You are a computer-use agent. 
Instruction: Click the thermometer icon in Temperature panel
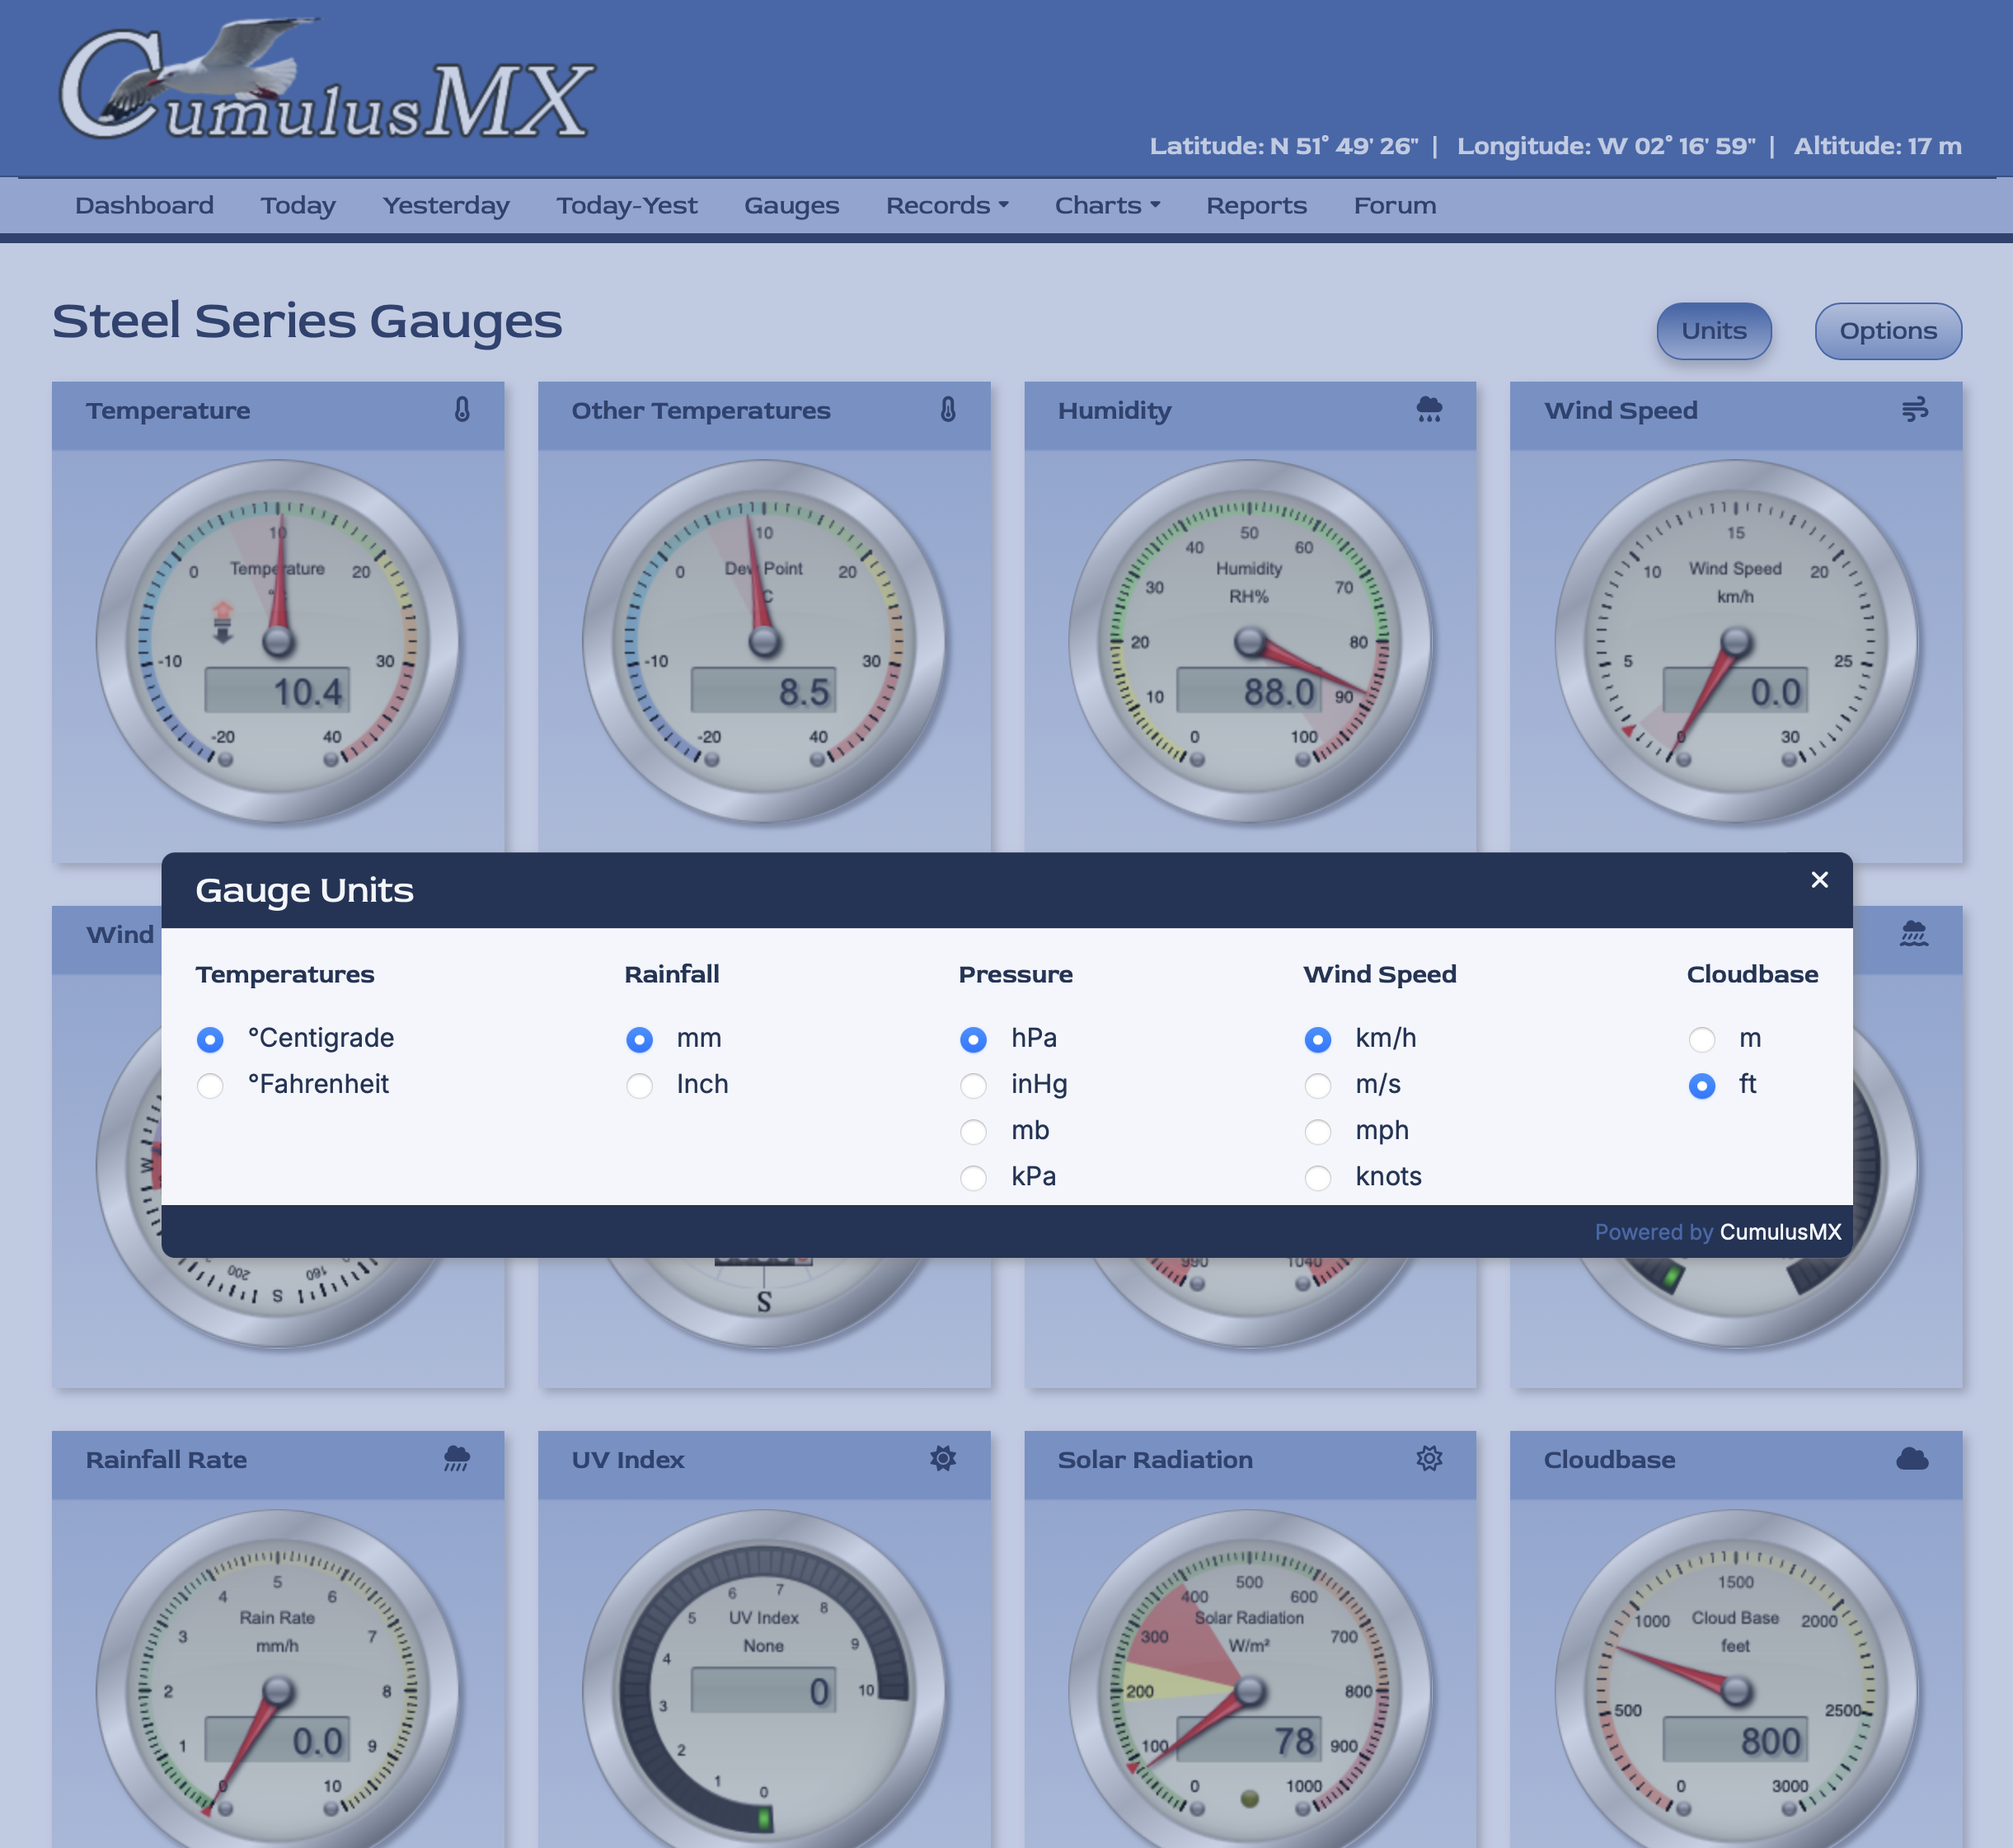(462, 410)
